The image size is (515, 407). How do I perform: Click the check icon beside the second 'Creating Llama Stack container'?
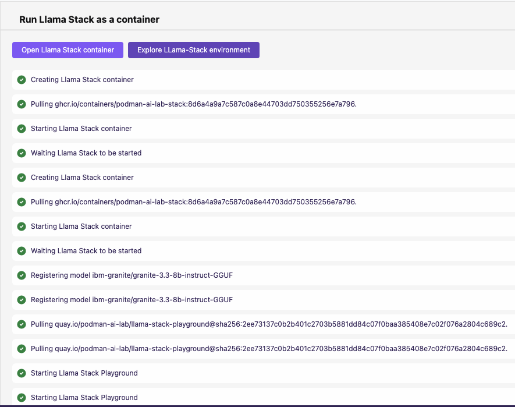tap(22, 178)
